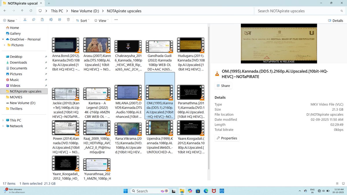Toggle the Details pane button
This screenshot has width=347, height=195.
coord(336,21)
